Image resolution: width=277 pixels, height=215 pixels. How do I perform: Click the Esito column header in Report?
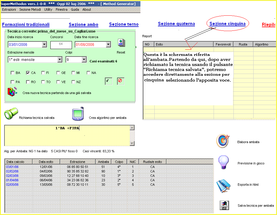coord(184,44)
